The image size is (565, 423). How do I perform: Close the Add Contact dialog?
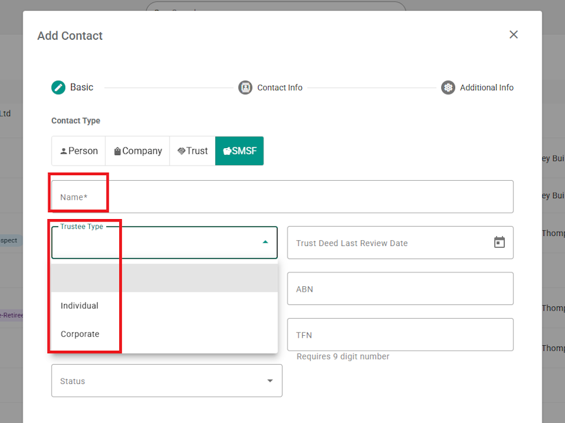pos(514,35)
